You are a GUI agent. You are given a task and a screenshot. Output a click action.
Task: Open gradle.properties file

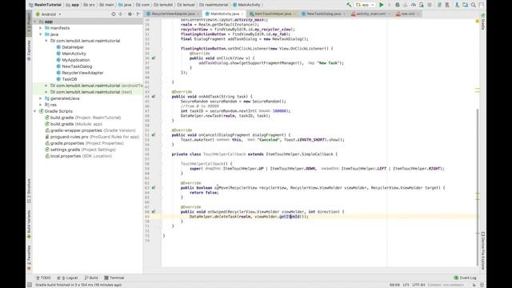point(87,143)
